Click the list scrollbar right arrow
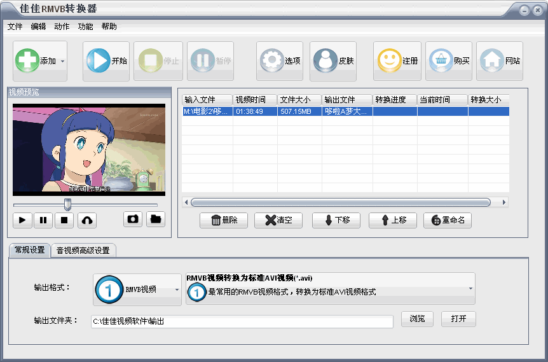 pos(504,202)
